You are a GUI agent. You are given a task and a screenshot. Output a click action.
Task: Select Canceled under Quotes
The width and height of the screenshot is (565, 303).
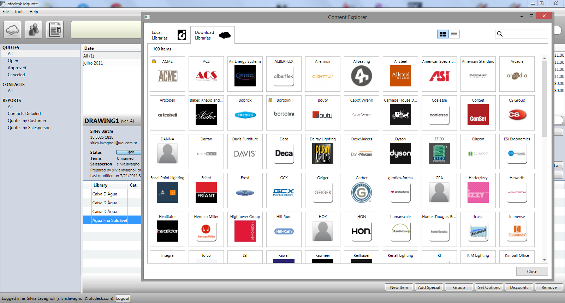[x=16, y=75]
